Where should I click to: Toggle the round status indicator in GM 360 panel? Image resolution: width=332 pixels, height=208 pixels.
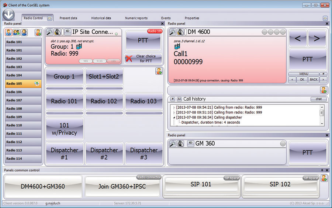[283, 143]
